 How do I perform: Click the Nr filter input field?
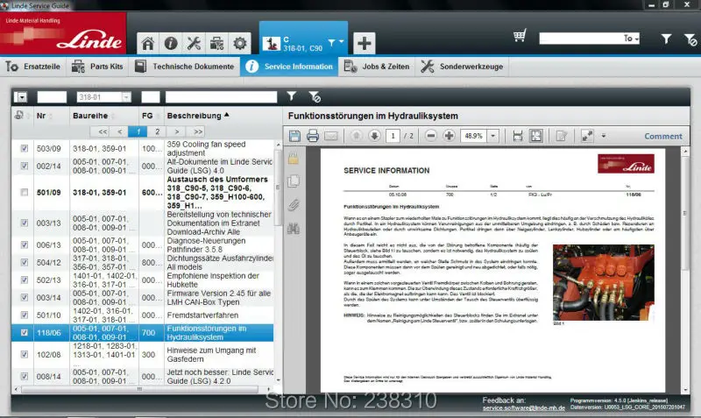click(52, 97)
